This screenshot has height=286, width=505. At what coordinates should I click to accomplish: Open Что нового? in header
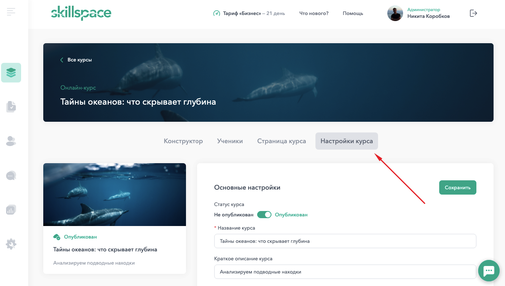click(x=314, y=14)
